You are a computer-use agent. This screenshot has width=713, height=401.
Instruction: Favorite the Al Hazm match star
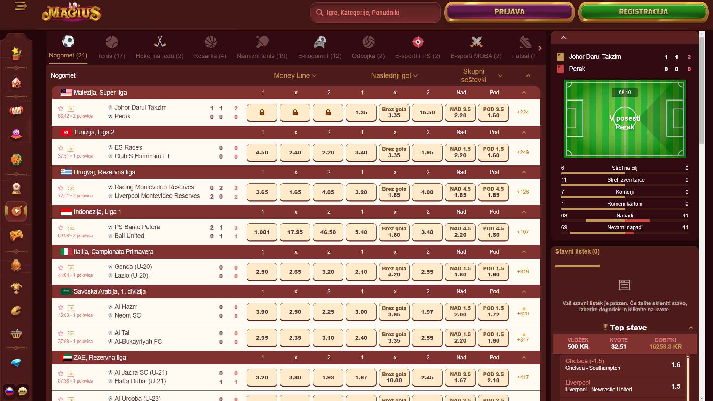click(61, 307)
